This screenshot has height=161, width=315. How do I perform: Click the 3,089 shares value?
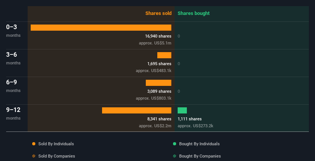(x=159, y=91)
